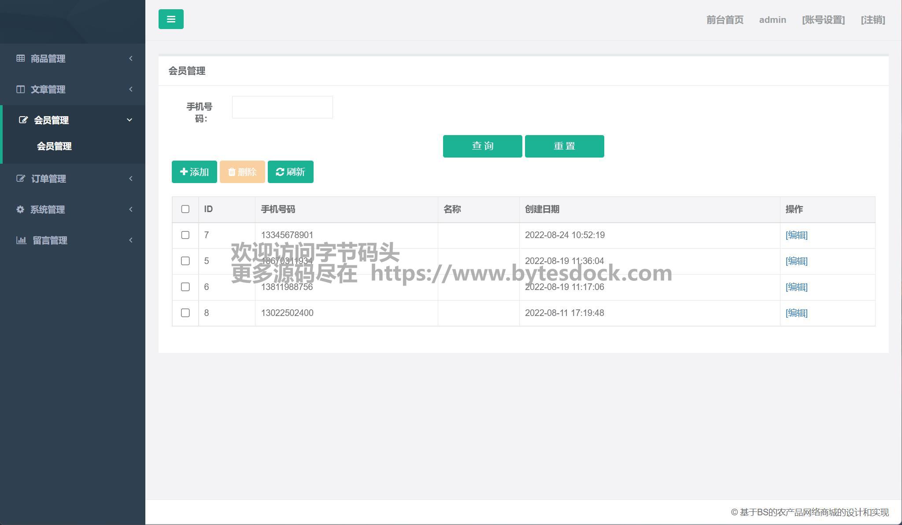Click the gear icon beside 系统管理
Viewport: 902px width, 525px height.
20,209
